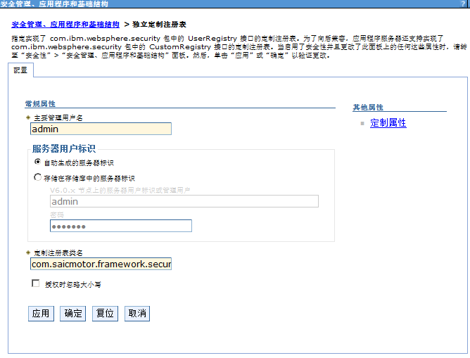Open the 定制属性 link
This screenshot has height=358, width=470.
pyautogui.click(x=388, y=123)
